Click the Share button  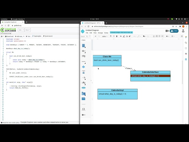[x=174, y=31]
